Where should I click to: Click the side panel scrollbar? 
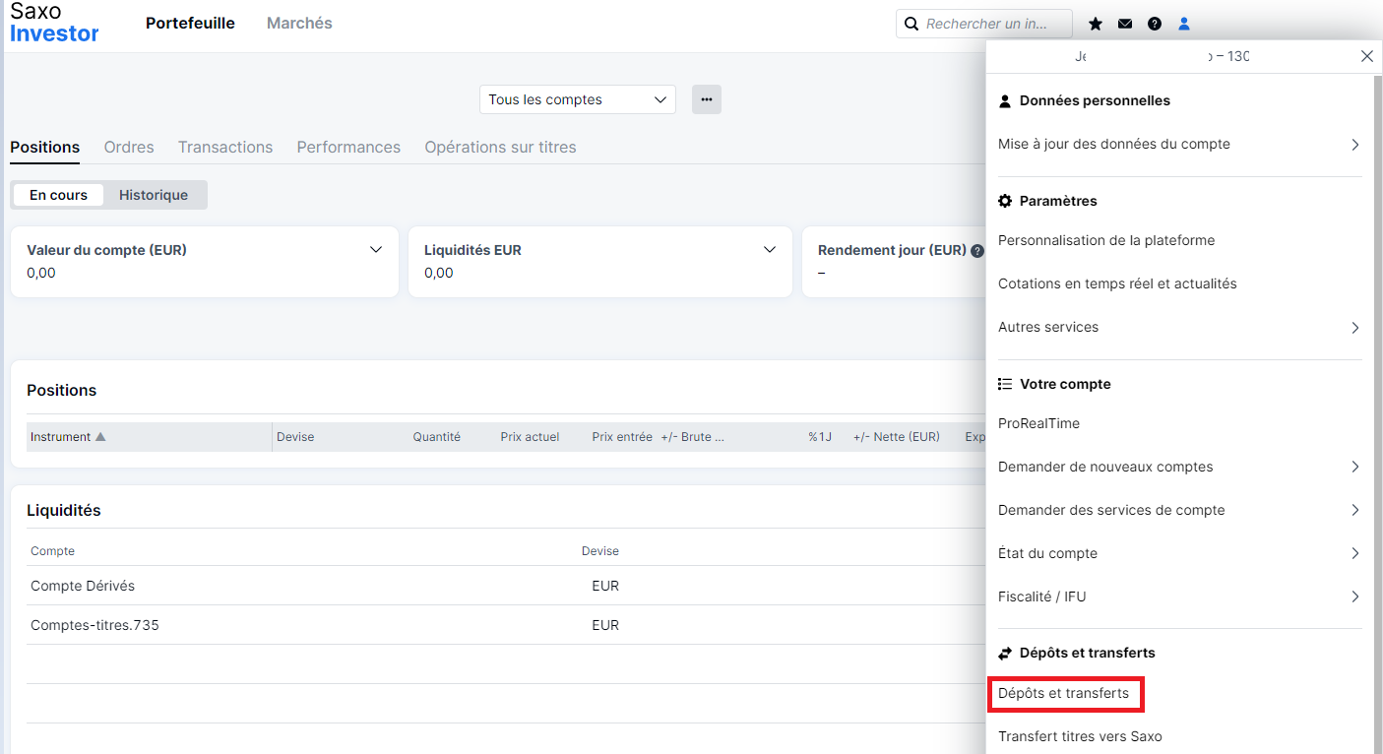pyautogui.click(x=1377, y=413)
